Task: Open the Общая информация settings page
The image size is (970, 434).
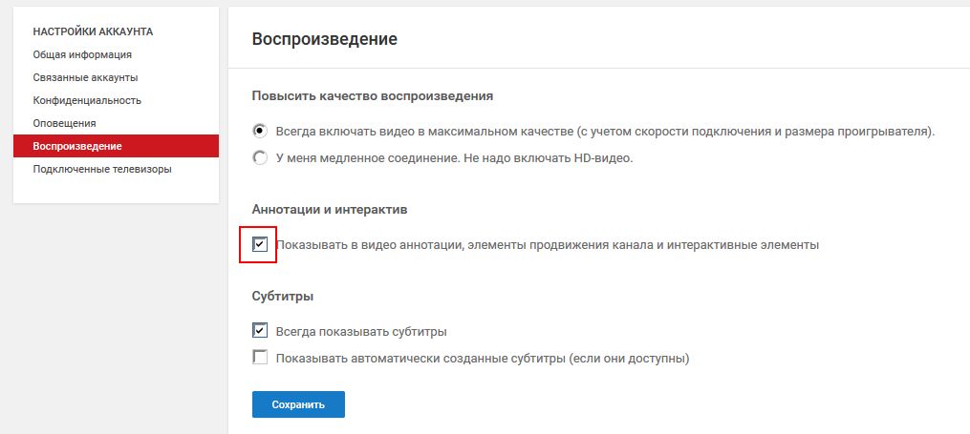Action: point(82,54)
